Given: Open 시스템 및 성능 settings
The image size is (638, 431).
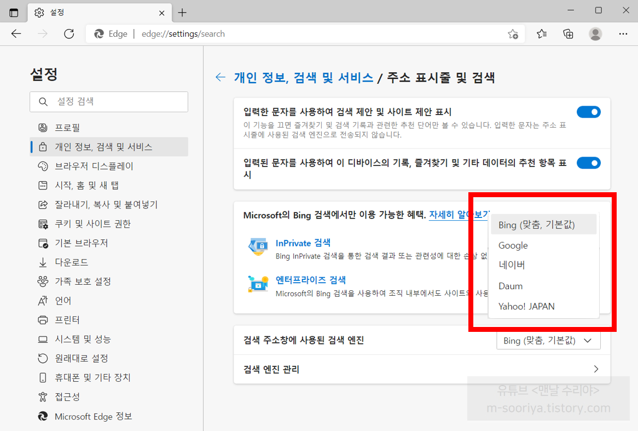Looking at the screenshot, I should [x=109, y=339].
